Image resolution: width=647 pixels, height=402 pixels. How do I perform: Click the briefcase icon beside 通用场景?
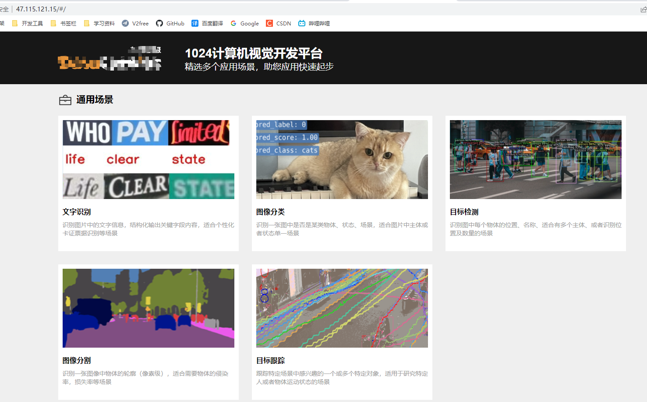(65, 100)
